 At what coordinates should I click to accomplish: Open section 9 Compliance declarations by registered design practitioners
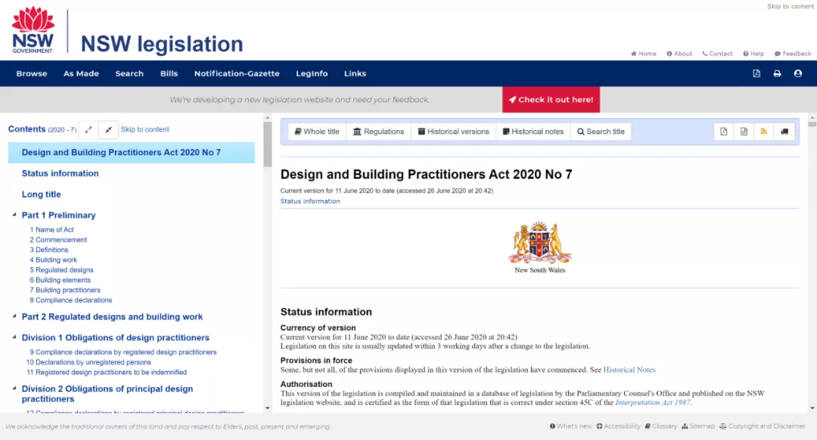[x=123, y=352]
